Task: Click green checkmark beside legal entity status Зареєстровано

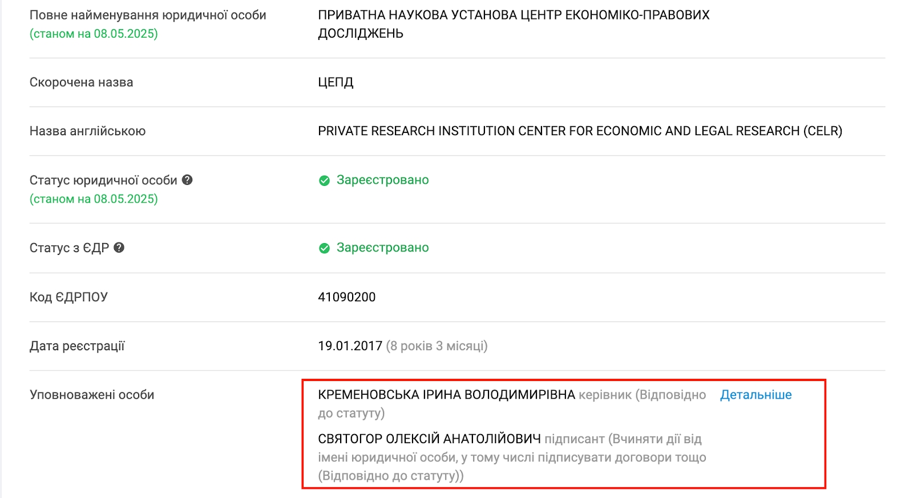Action: [x=324, y=180]
